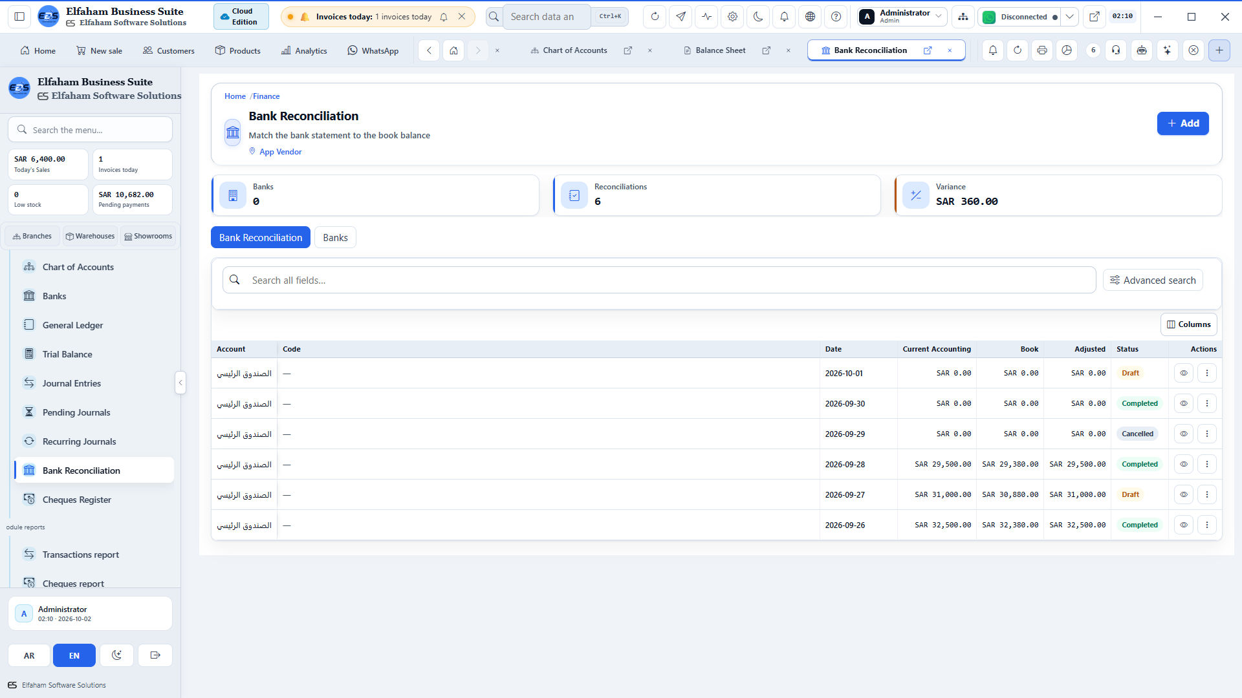The height and width of the screenshot is (698, 1242).
Task: Dismiss the Invoices today notification
Action: [461, 17]
